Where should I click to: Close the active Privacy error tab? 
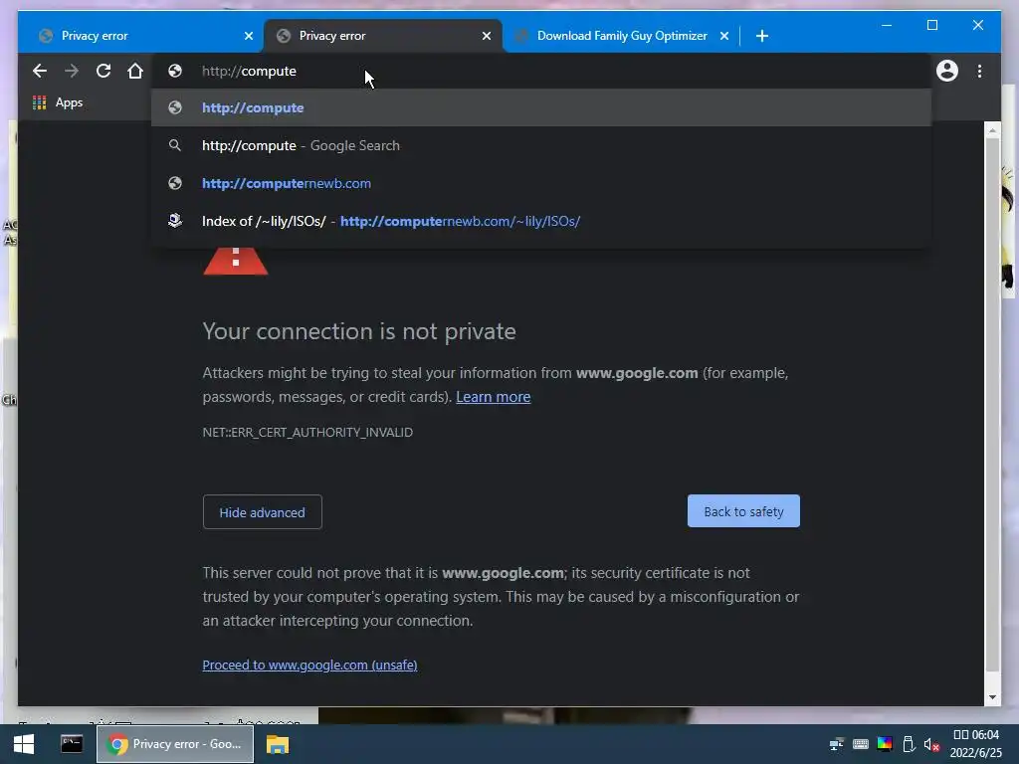pyautogui.click(x=486, y=36)
